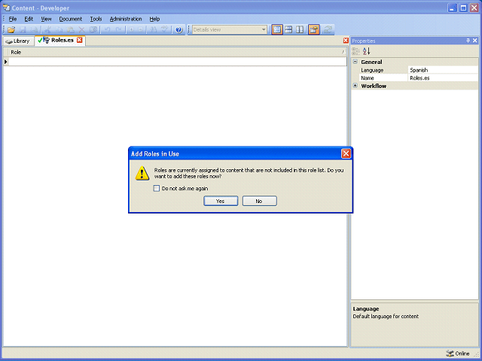
Task: Click the warning icon in dialog
Action: [142, 174]
